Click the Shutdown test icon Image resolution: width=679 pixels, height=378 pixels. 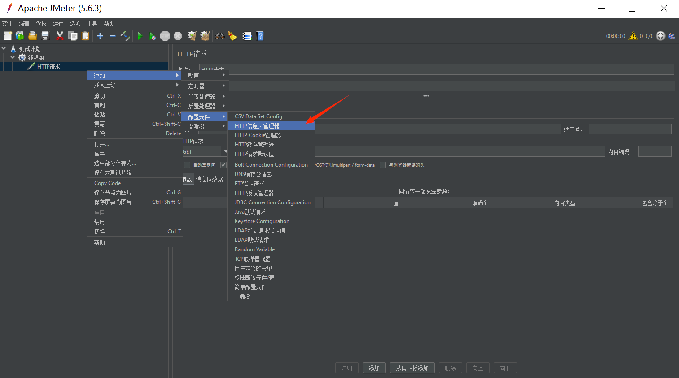178,36
